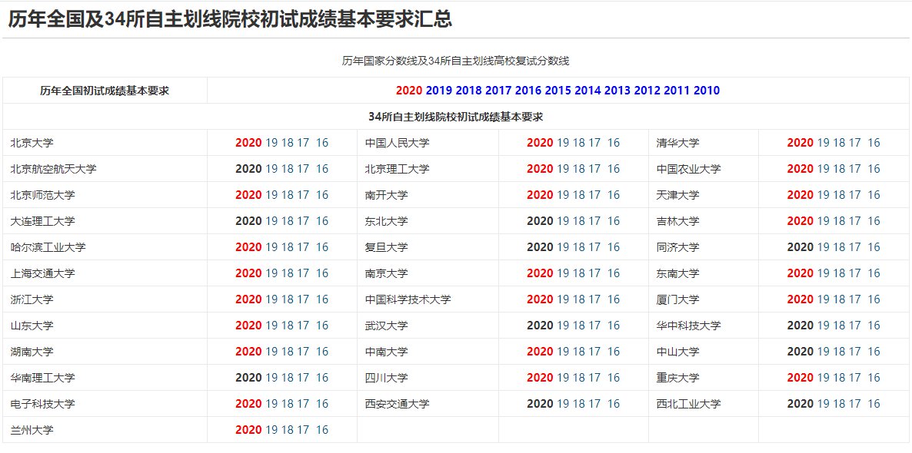Screen dimensions: 912x453
Task: Open 北京理工大学 18 score link
Action: click(x=579, y=169)
